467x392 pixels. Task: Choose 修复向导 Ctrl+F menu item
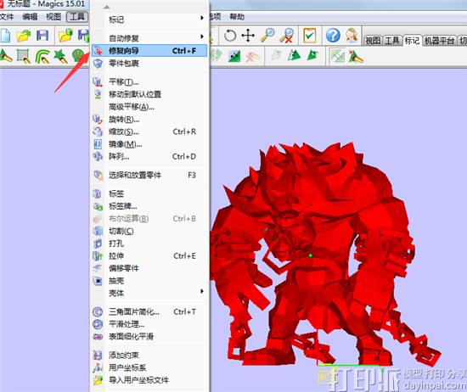149,51
